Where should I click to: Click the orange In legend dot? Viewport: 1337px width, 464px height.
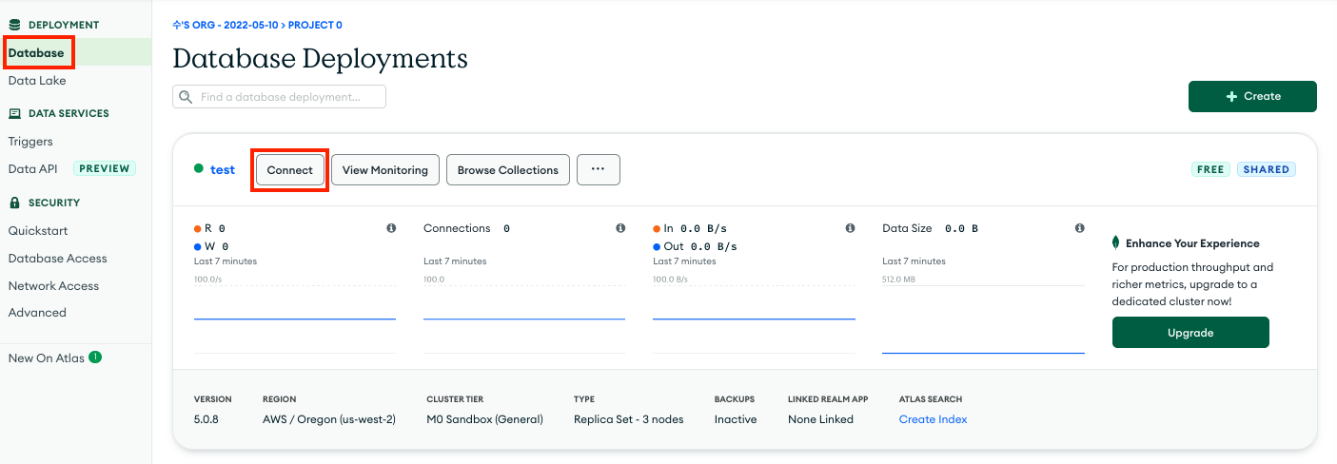(x=657, y=228)
